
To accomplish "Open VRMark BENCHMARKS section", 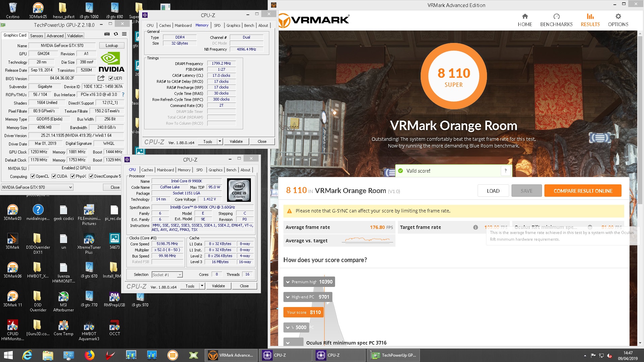I will point(556,20).
